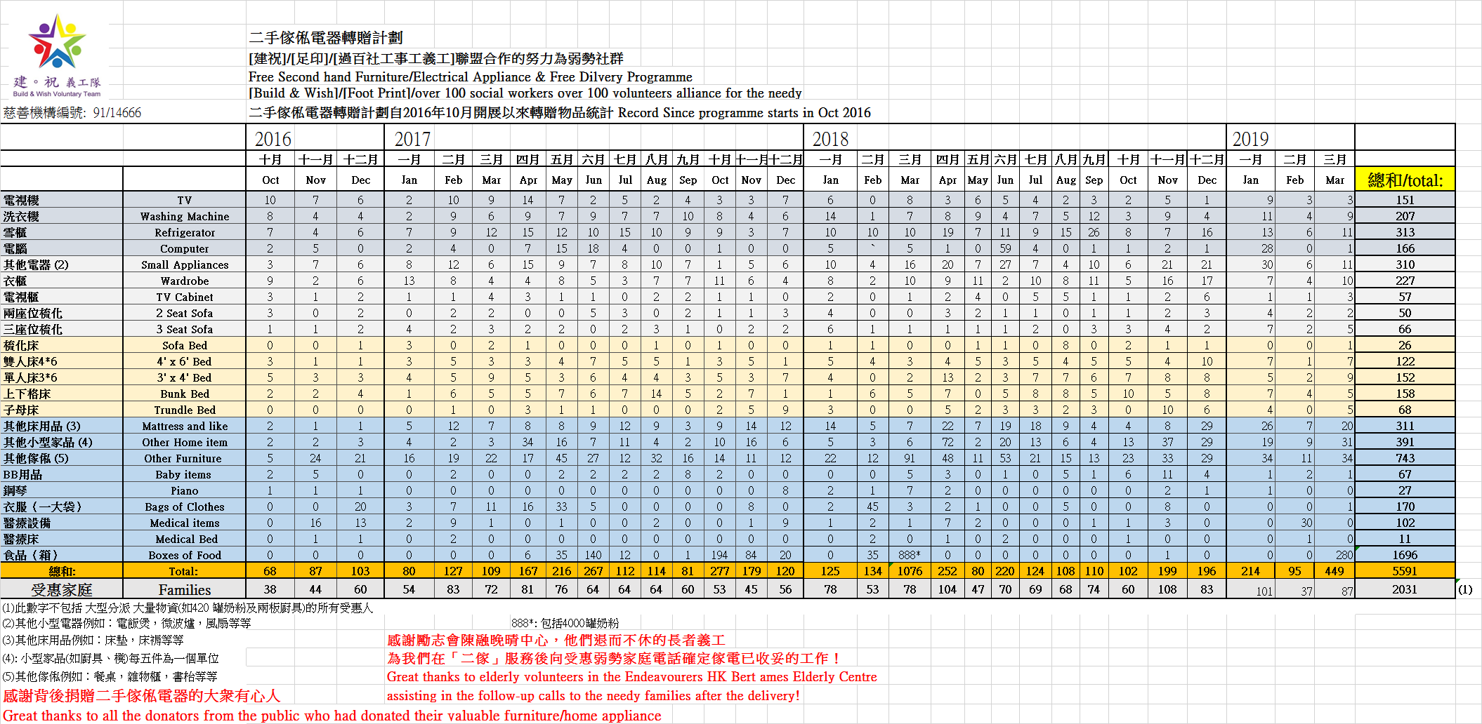Select the March 2018 total 1076
This screenshot has height=724, width=1482.
tap(910, 571)
